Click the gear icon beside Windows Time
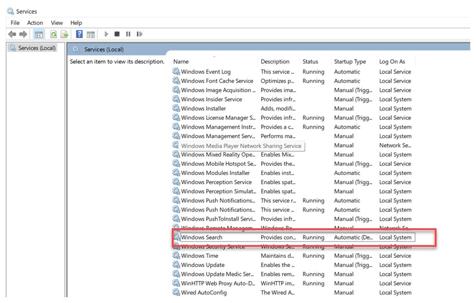The image size is (476, 303). [176, 255]
